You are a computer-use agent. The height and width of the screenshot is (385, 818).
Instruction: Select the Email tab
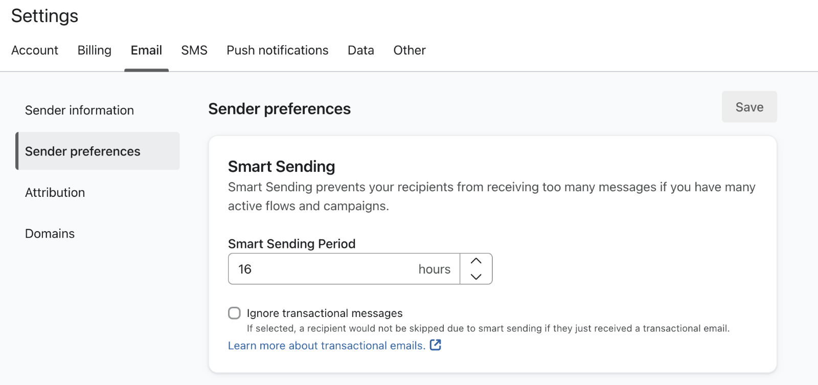tap(146, 50)
